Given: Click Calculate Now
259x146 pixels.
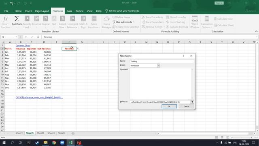Looking at the screenshot, I should coord(223,19).
